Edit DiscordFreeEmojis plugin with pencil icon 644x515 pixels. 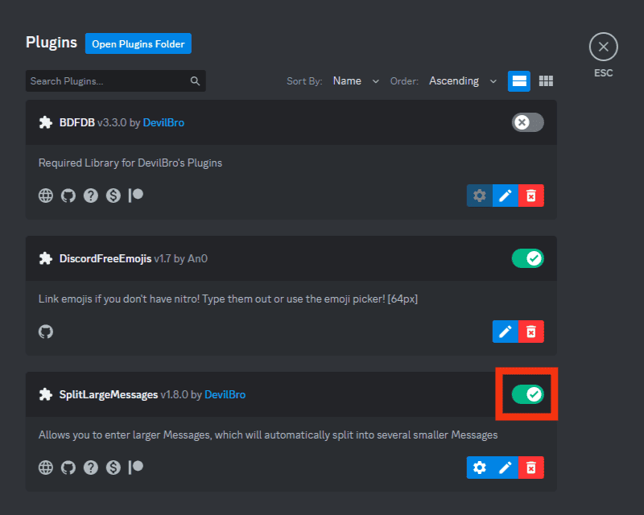[506, 332]
